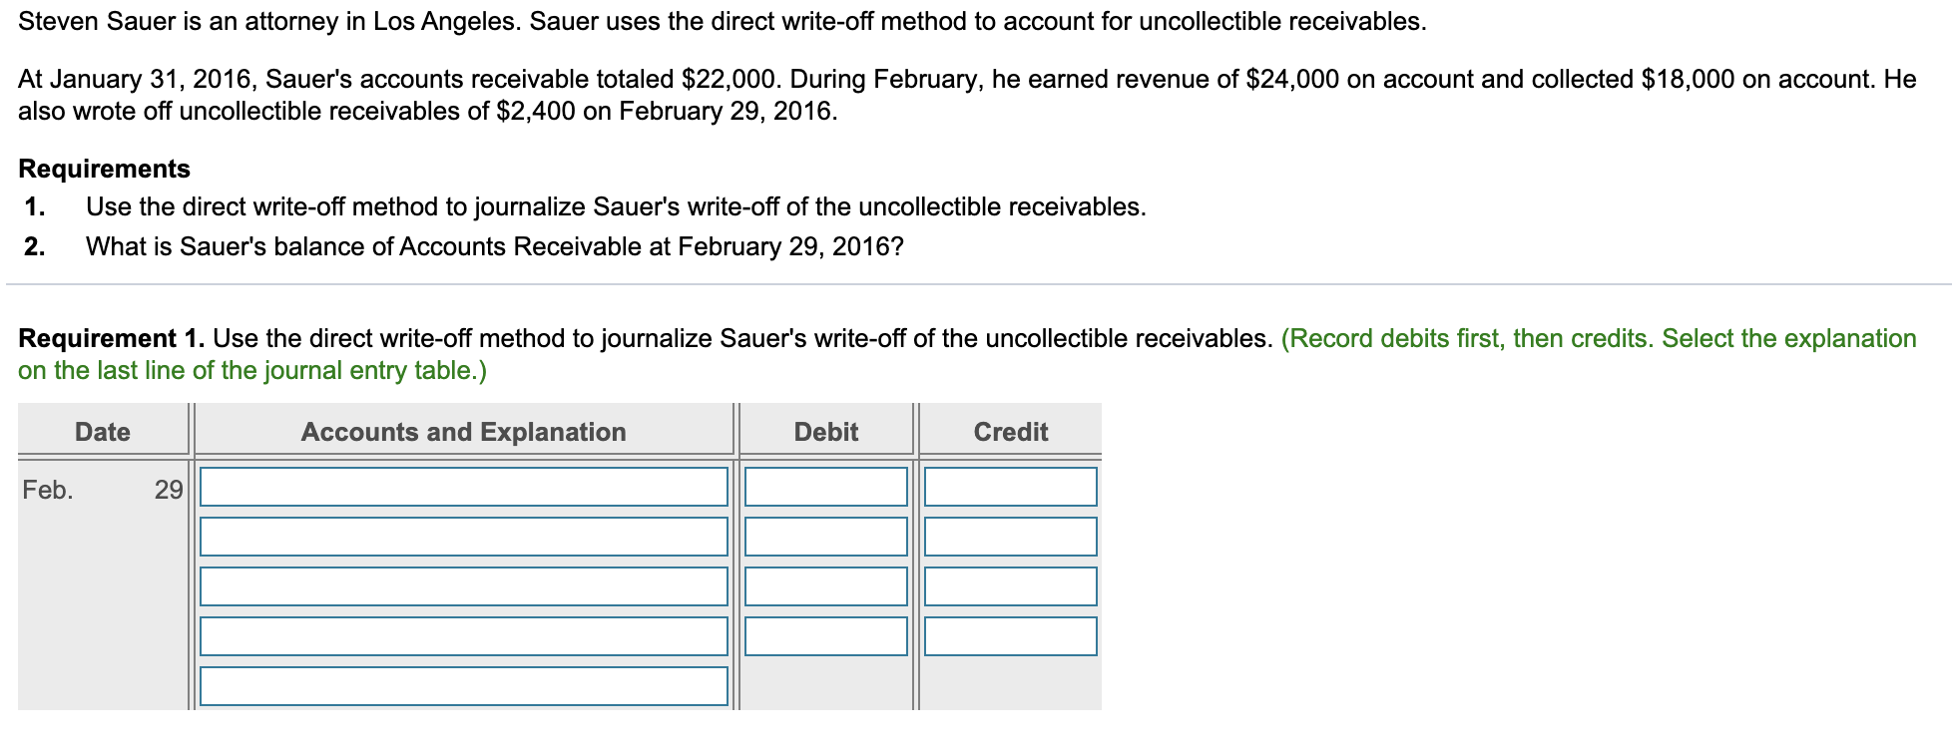Click the second row account name field
Image resolution: width=1952 pixels, height=756 pixels.
[464, 537]
